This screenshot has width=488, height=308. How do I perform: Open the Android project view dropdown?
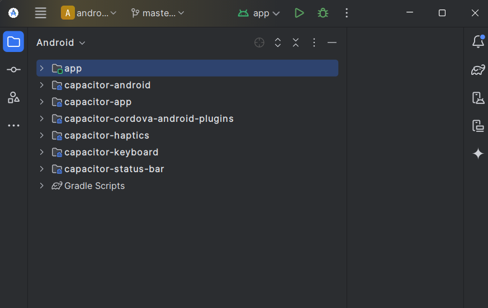pos(61,42)
